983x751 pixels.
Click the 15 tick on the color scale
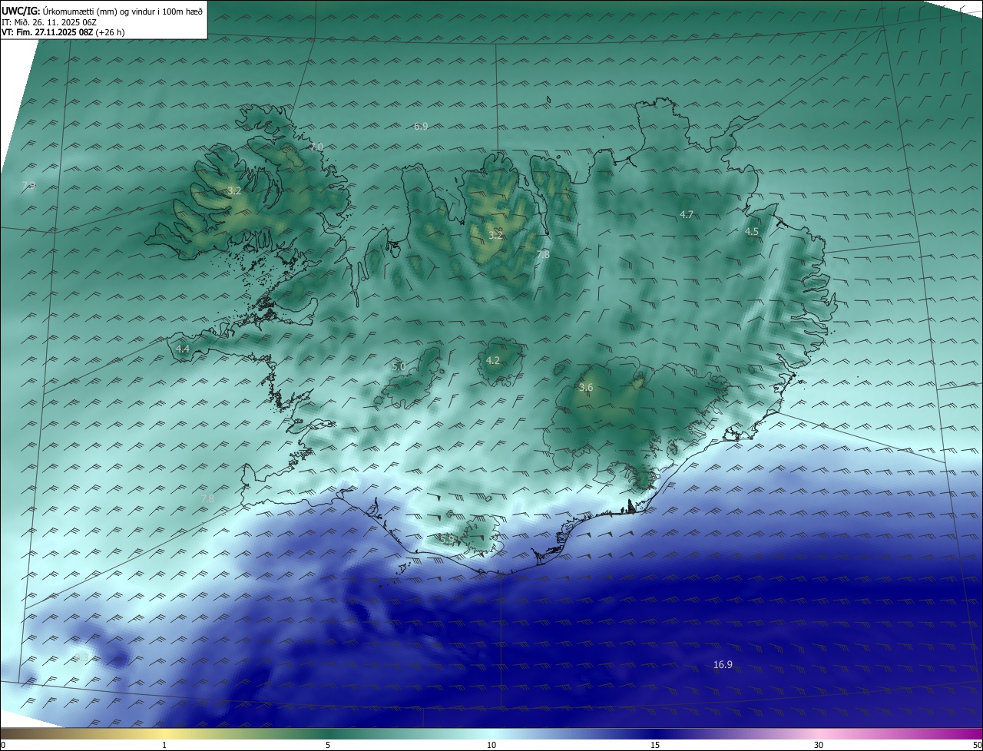[x=655, y=746]
